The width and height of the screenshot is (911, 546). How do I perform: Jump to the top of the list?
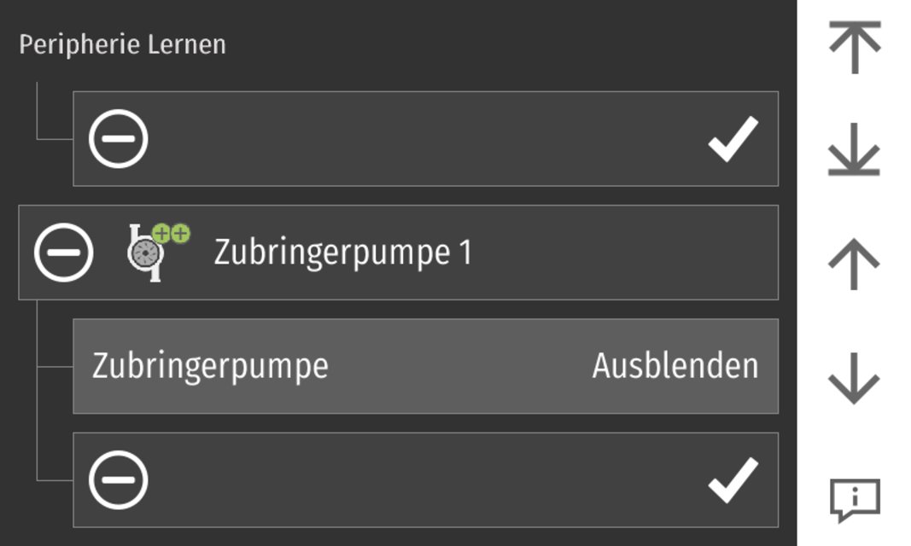[x=854, y=48]
